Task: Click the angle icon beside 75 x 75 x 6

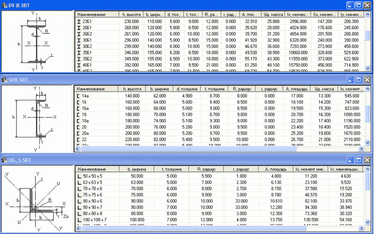Action: click(x=79, y=194)
